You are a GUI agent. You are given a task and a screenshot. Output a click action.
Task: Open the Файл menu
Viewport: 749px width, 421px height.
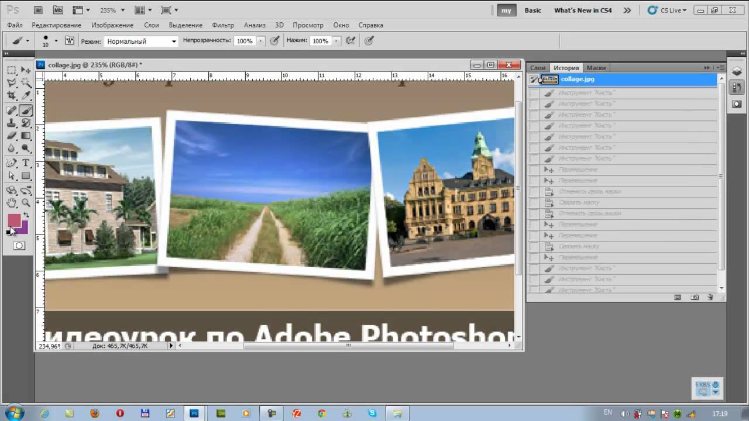pyautogui.click(x=15, y=25)
